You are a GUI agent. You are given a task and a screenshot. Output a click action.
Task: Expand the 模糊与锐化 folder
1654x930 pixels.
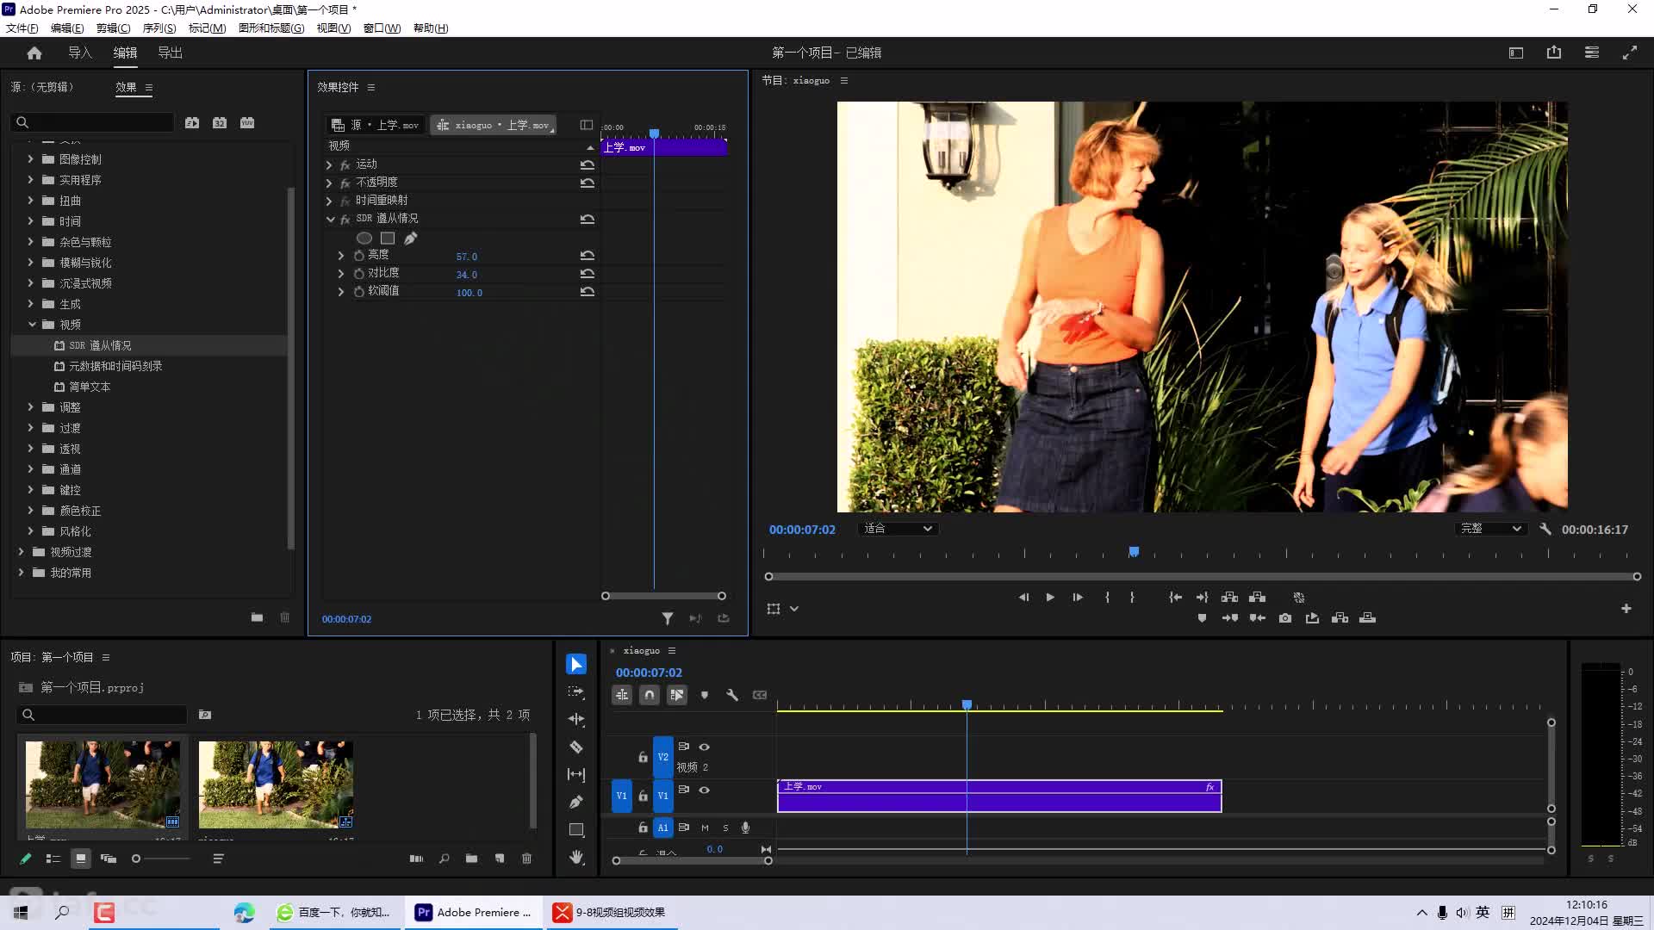(30, 263)
